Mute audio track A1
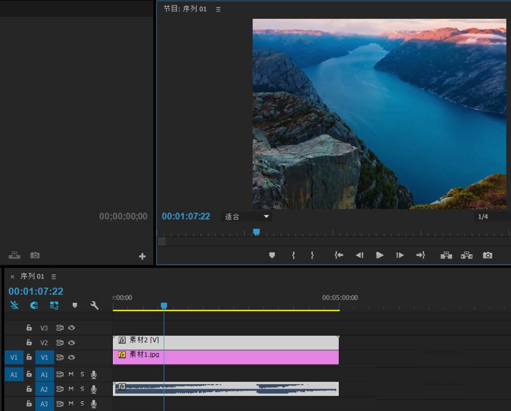The image size is (511, 411). pyautogui.click(x=71, y=375)
